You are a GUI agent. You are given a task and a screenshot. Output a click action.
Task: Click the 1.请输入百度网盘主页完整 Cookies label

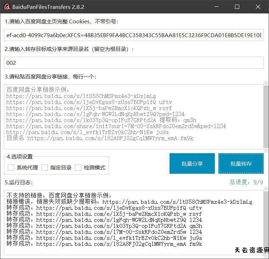tap(62, 22)
